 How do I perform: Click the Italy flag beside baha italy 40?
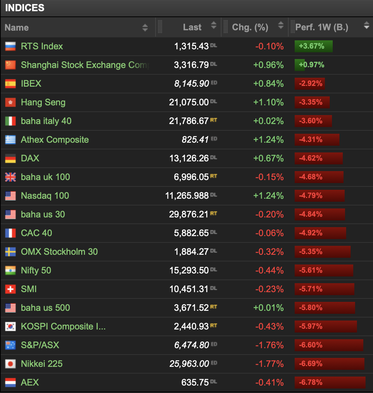coord(10,121)
